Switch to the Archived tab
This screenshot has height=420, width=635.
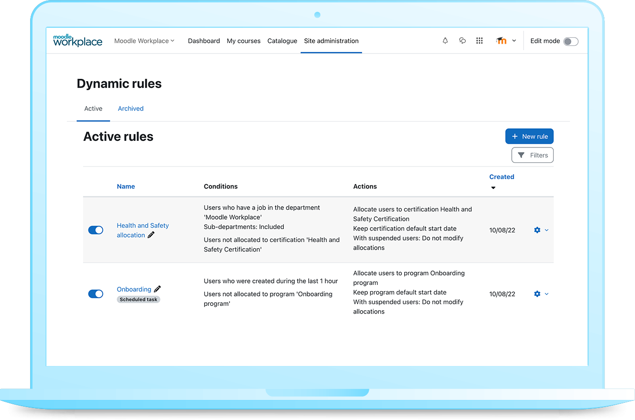tap(131, 109)
